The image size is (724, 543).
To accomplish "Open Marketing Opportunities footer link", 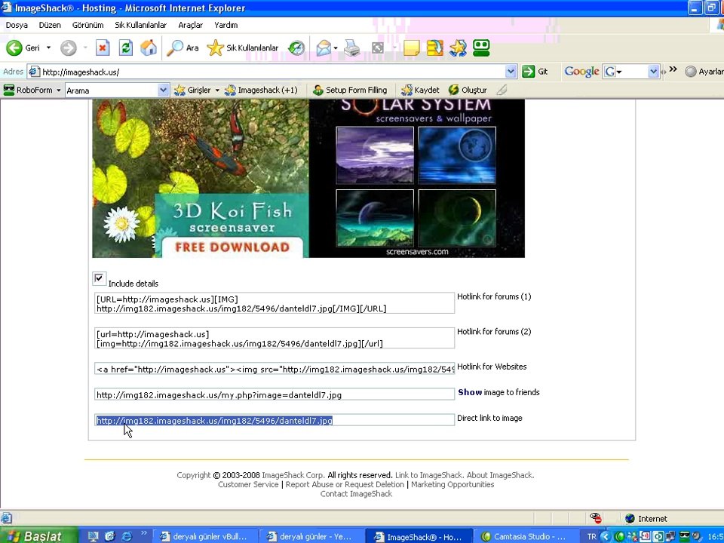I will (x=452, y=484).
